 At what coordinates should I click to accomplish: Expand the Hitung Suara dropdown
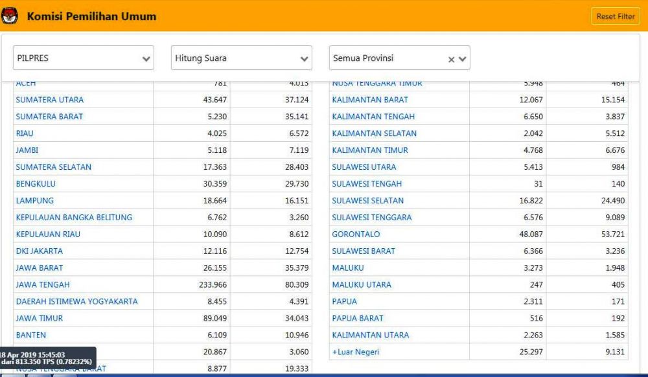pos(241,58)
